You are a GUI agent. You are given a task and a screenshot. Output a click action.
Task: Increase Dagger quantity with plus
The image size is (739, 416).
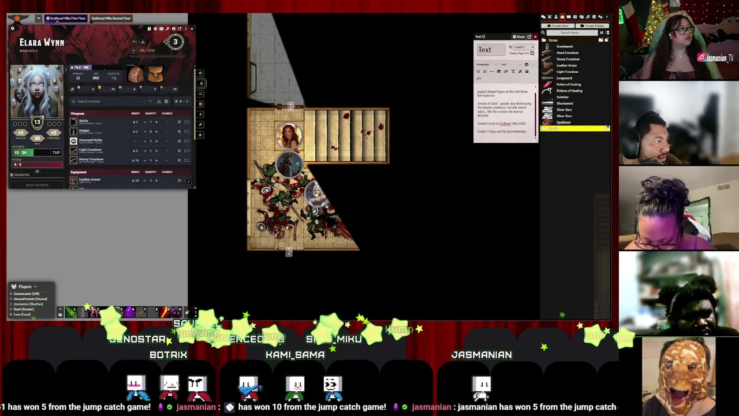[156, 132]
